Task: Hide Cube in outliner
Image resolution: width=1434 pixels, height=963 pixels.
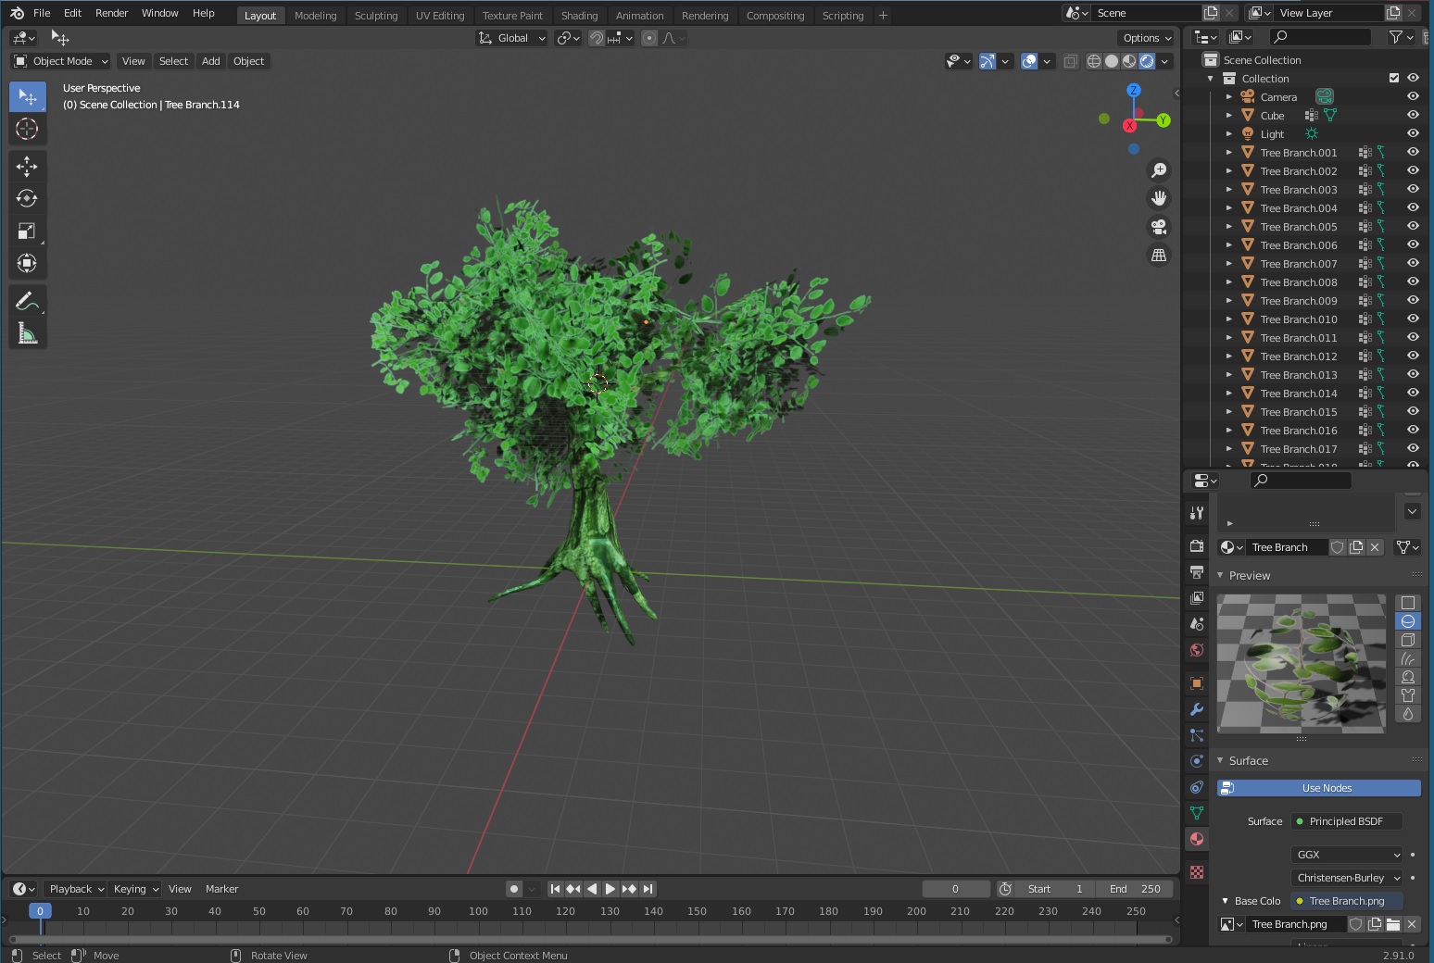Action: click(x=1413, y=115)
